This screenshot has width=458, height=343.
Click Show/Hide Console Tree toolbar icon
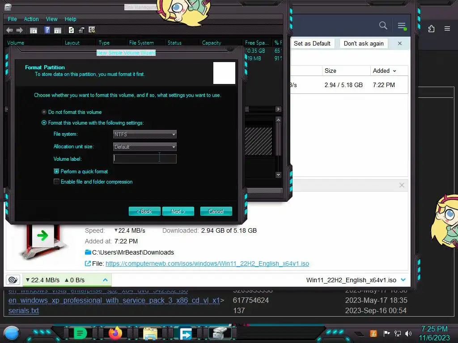(x=34, y=30)
